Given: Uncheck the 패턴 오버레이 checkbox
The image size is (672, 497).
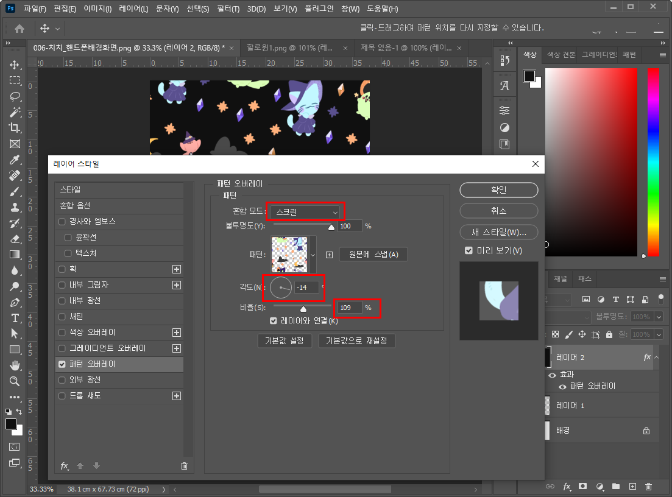Looking at the screenshot, I should [x=62, y=364].
